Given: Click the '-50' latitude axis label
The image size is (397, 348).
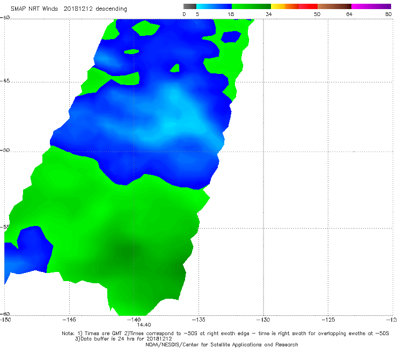Looking at the screenshot, I should click(5, 150).
